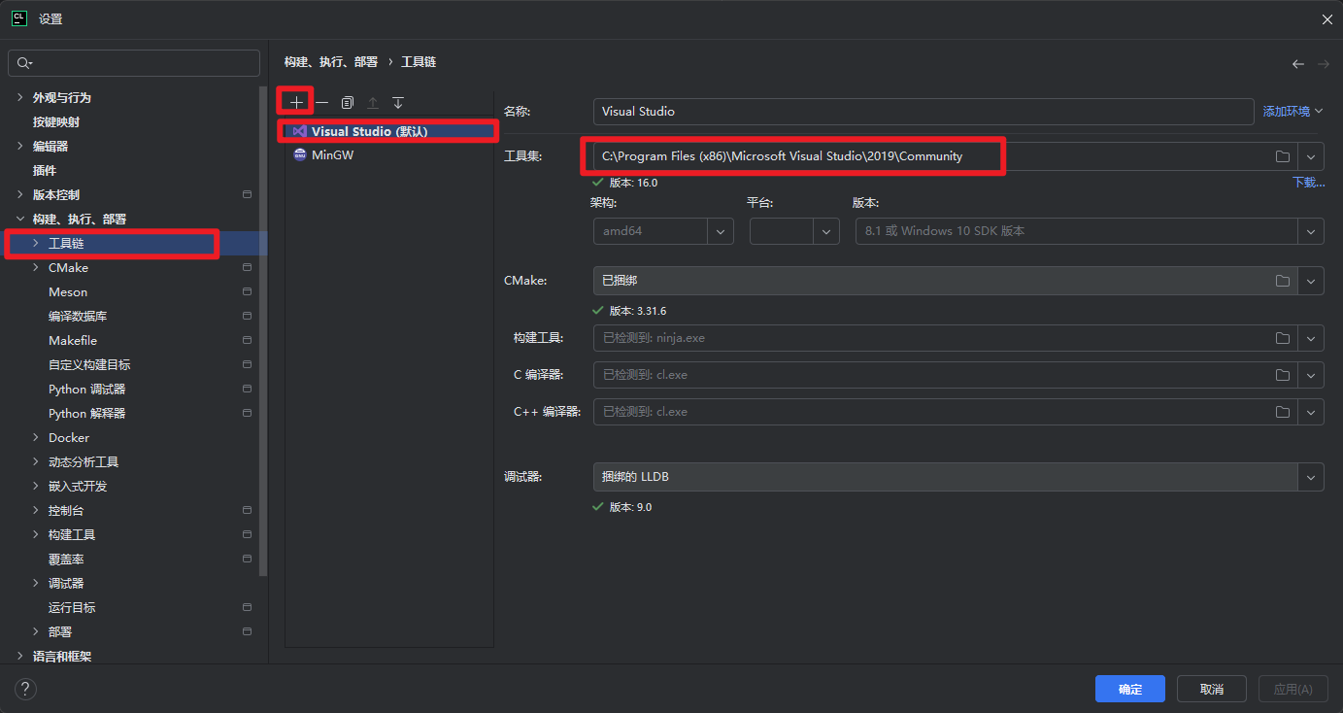Viewport: 1343px width, 713px height.
Task: Select the MinGW toolchain
Action: 389,154
